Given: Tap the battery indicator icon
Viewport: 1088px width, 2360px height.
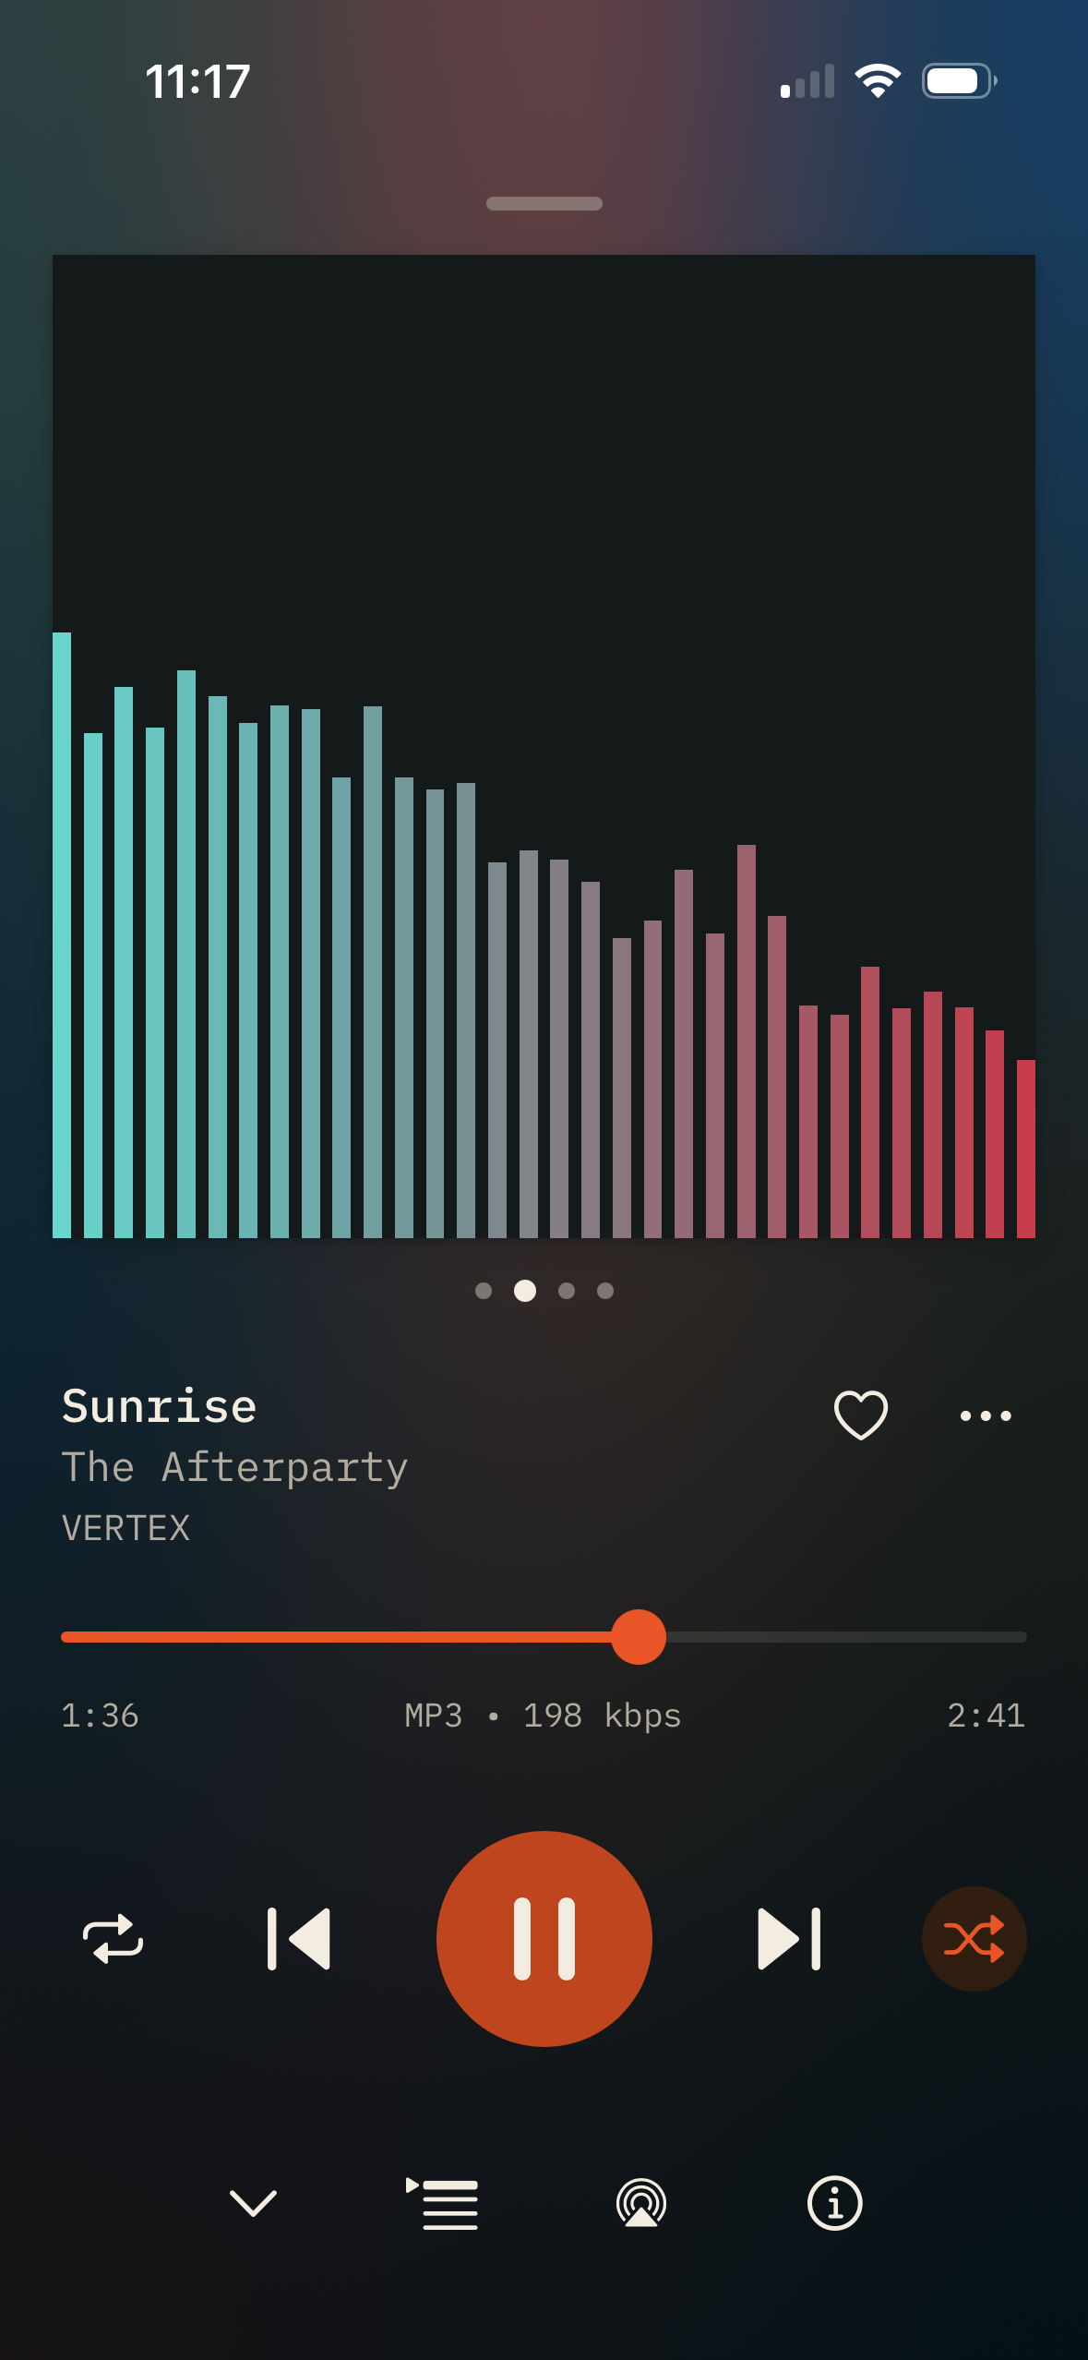Looking at the screenshot, I should 960,81.
